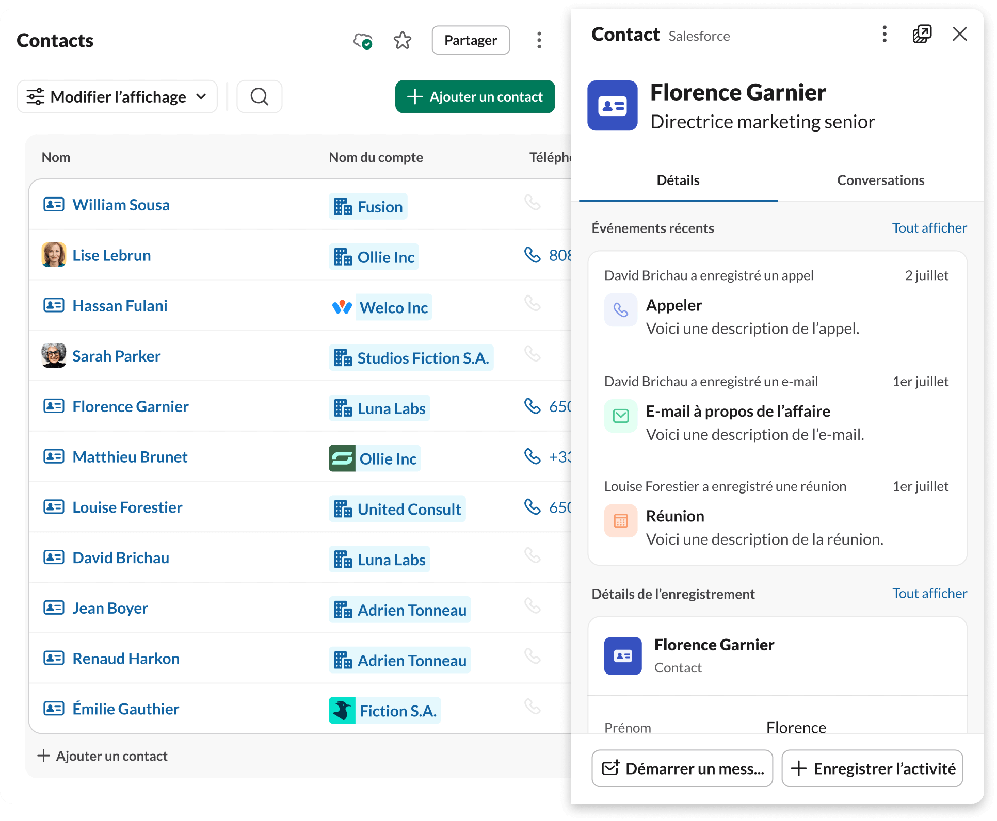Open the call icon labeled Appeler
997x821 pixels.
coord(621,310)
